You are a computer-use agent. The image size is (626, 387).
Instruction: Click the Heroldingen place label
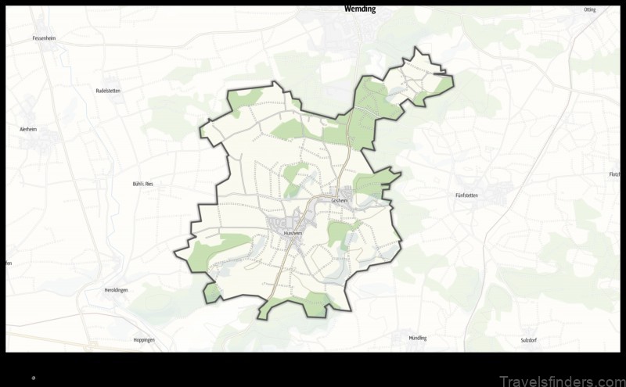click(116, 290)
